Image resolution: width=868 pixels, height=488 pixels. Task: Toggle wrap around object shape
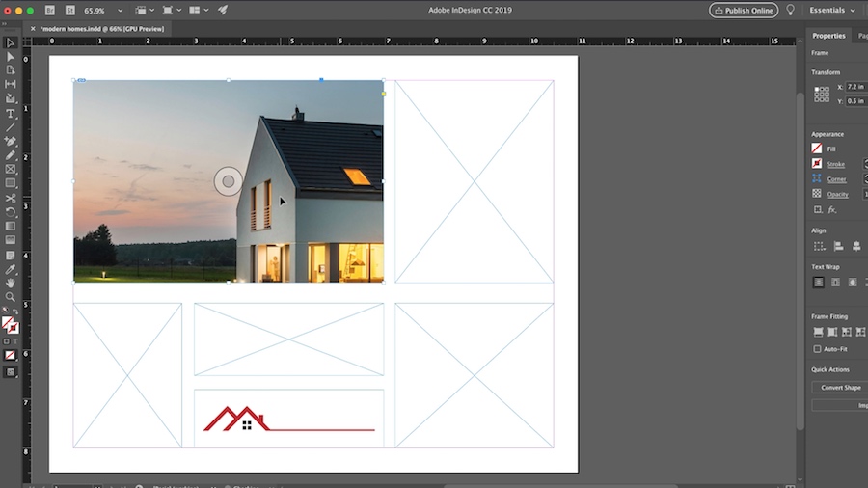coord(853,283)
